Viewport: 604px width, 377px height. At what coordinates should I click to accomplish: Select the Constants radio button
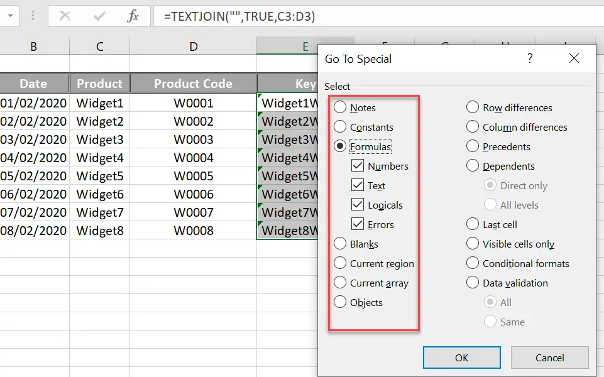click(x=339, y=127)
